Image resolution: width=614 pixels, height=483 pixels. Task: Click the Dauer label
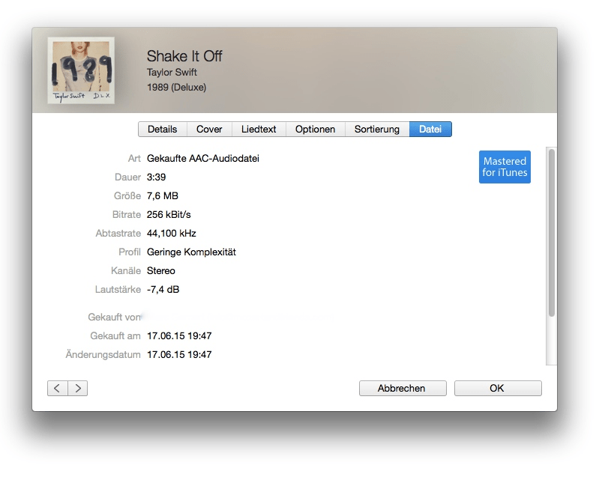(x=127, y=177)
